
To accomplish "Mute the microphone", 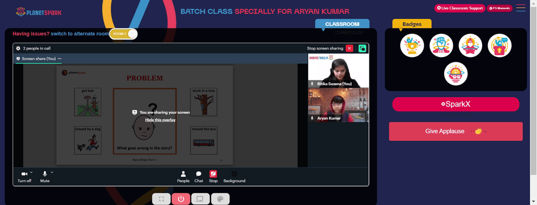I will 45,177.
